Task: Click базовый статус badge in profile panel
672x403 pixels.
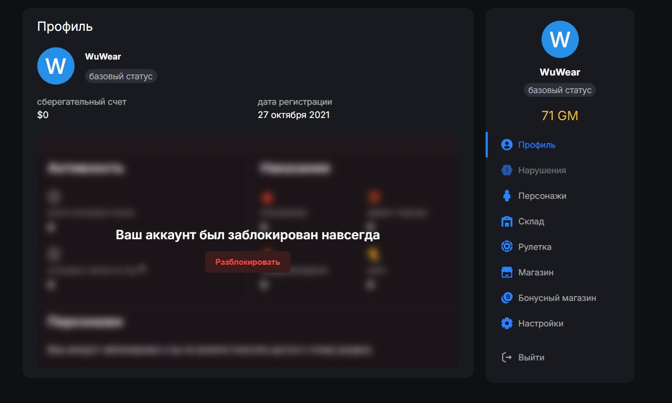Action: pos(121,76)
